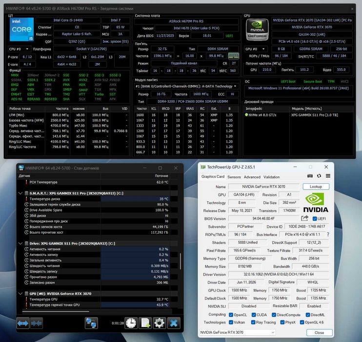This screenshot has width=362, height=342.
Task: Switch to Graphics Card tab
Action: tap(213, 176)
